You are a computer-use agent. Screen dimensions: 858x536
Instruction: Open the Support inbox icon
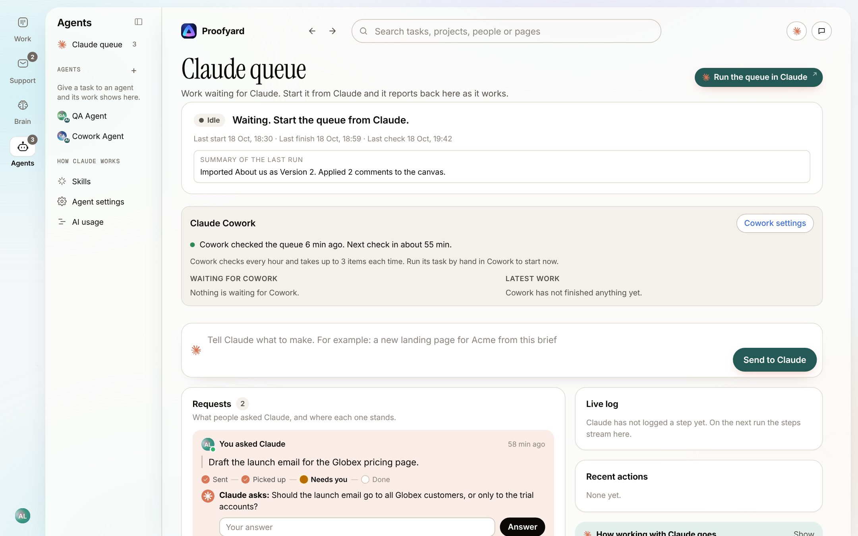23,64
